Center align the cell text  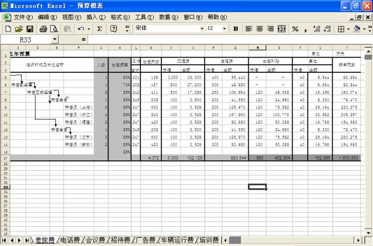coord(259,29)
